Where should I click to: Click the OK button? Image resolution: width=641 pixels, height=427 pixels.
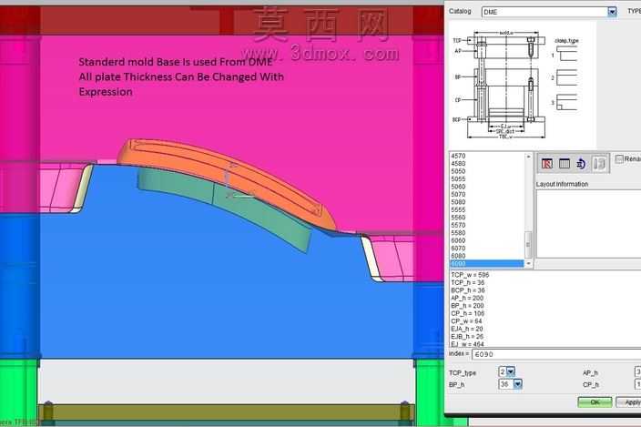pos(595,402)
